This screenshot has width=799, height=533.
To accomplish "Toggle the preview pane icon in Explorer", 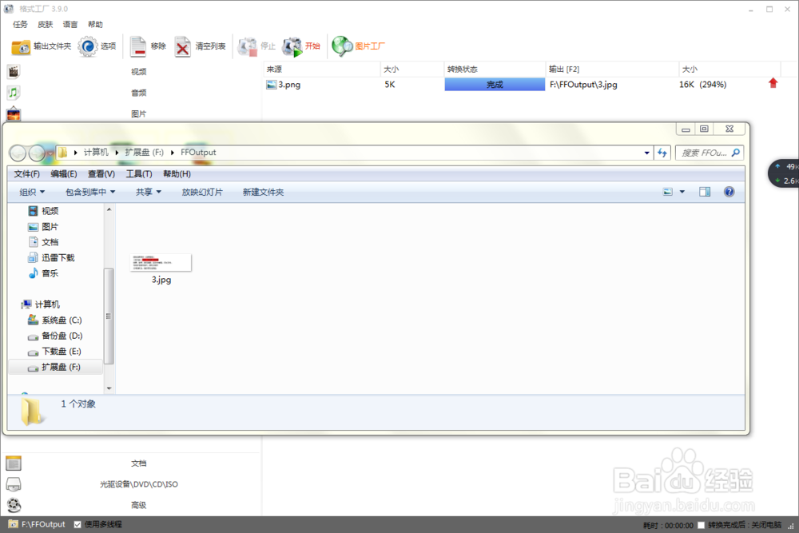I will (705, 192).
